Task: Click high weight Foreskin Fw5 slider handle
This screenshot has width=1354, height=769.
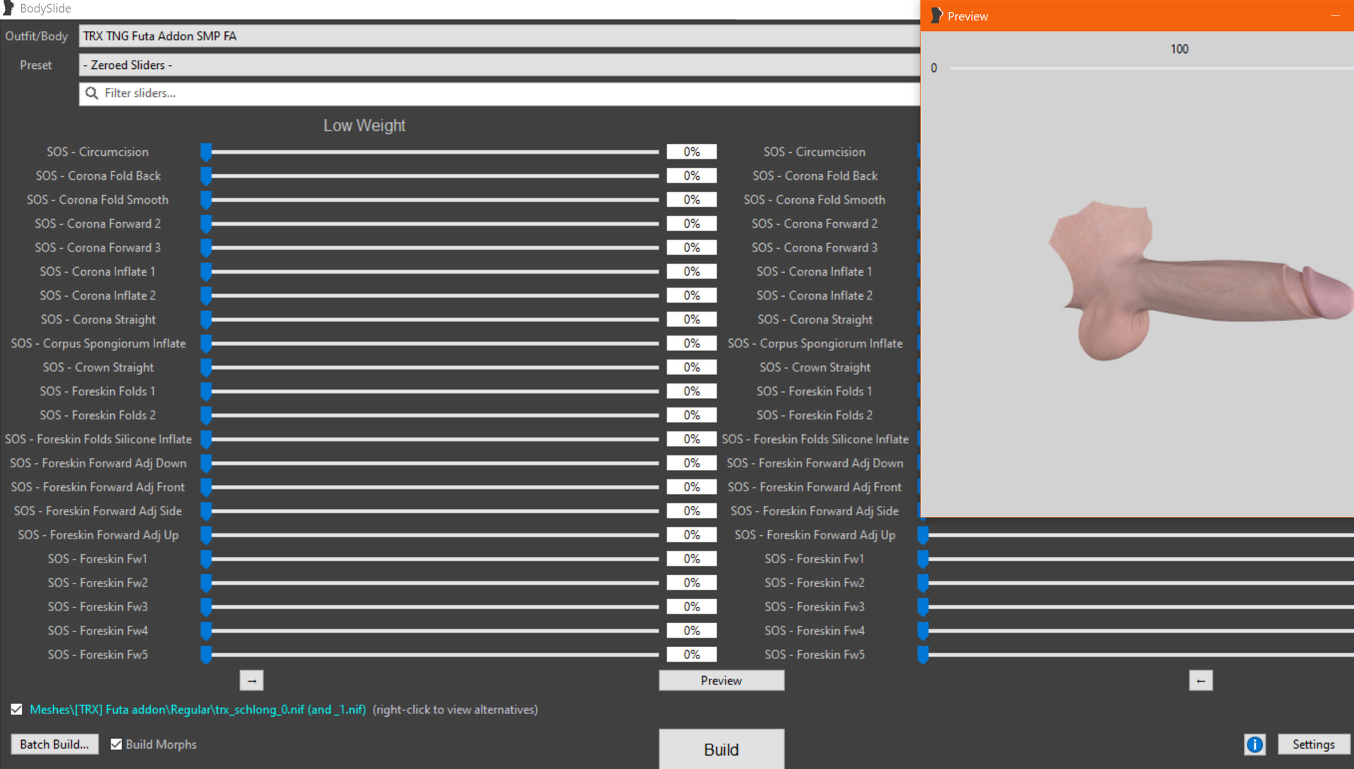Action: 923,655
